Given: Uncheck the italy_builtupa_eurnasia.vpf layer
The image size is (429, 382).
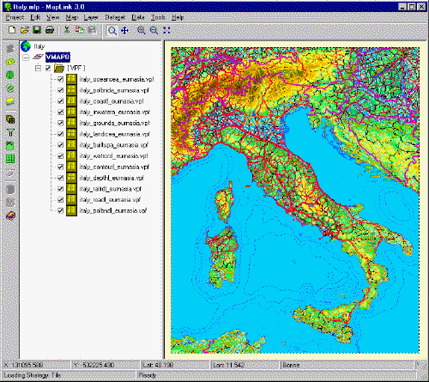Looking at the screenshot, I should click(60, 145).
